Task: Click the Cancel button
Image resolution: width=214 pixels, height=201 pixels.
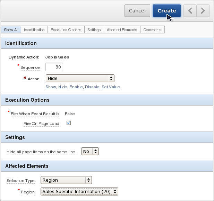Action: 137,11
